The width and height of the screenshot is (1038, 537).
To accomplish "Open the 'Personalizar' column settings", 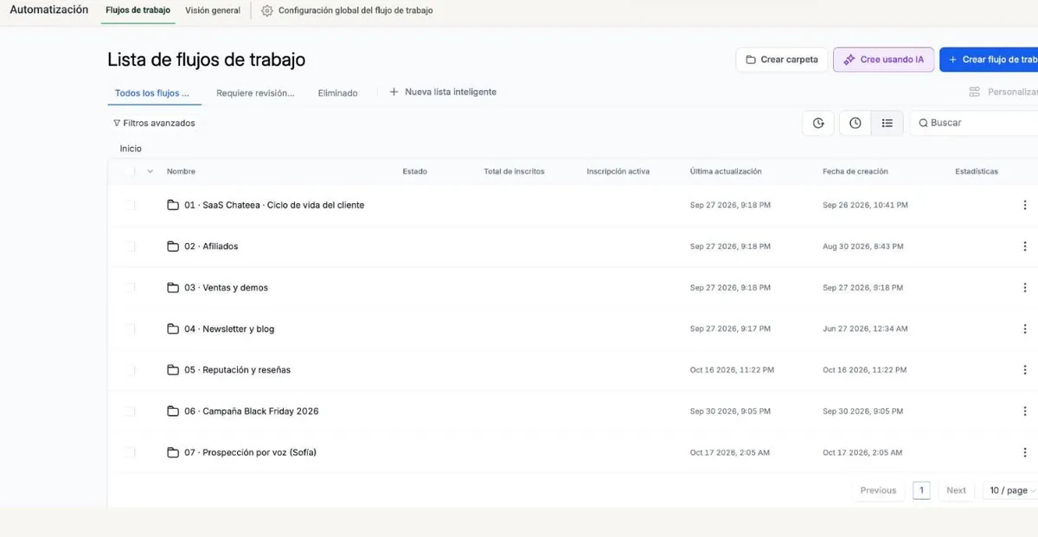I will pyautogui.click(x=1003, y=92).
